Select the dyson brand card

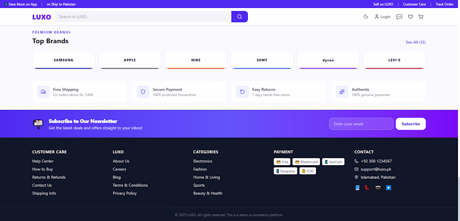pyautogui.click(x=328, y=60)
